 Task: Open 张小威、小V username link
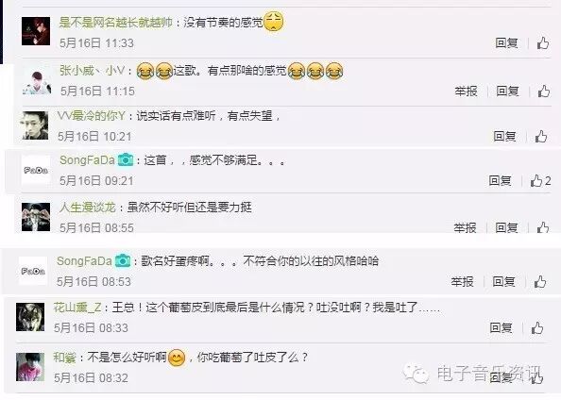(92, 71)
